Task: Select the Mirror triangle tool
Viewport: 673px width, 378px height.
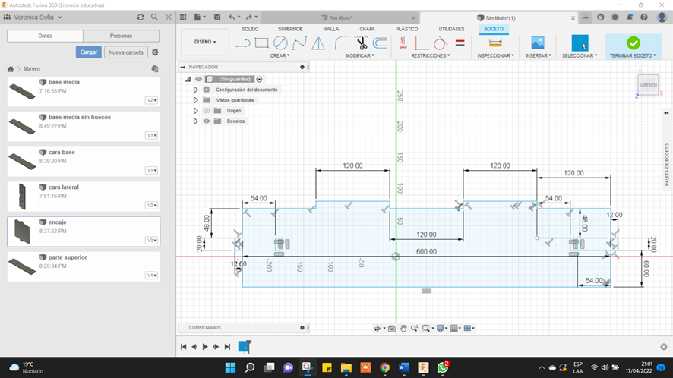Action: click(318, 43)
